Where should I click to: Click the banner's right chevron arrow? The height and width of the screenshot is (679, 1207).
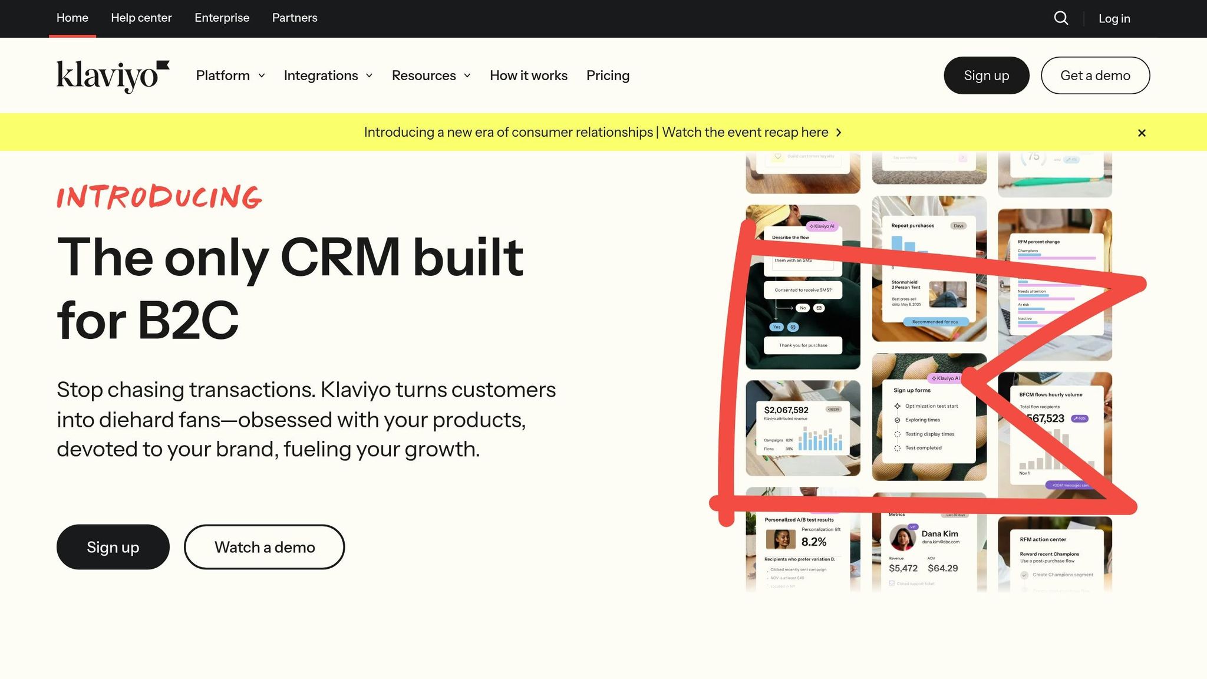point(839,133)
